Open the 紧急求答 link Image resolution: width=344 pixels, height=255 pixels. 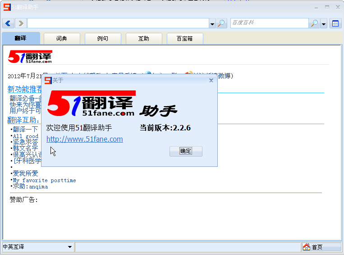(x=25, y=142)
